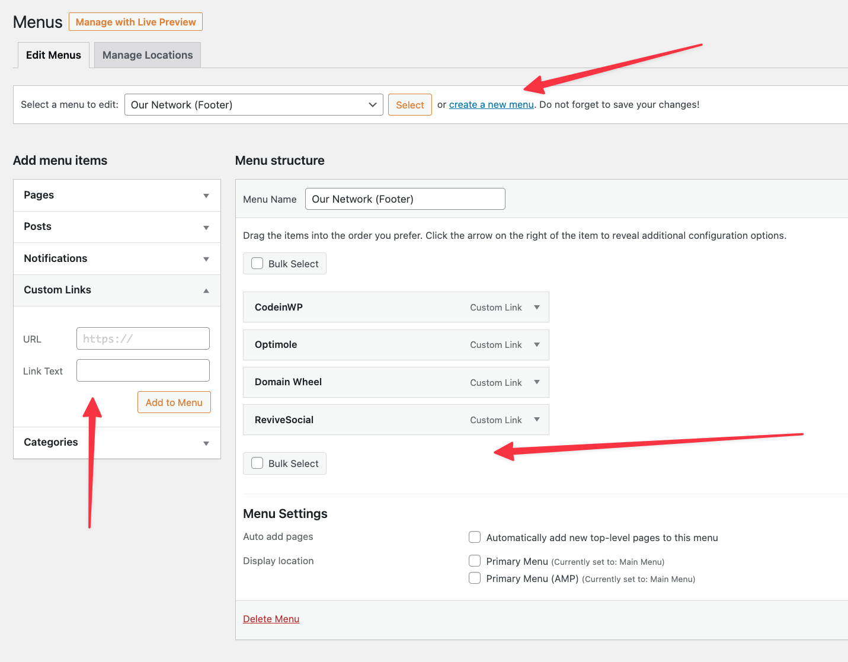Click the create a new menu link
The image size is (848, 662).
(x=491, y=105)
